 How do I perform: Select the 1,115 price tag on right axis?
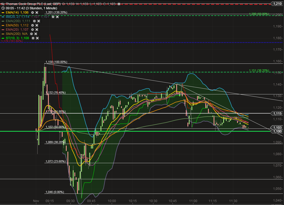[277, 114]
